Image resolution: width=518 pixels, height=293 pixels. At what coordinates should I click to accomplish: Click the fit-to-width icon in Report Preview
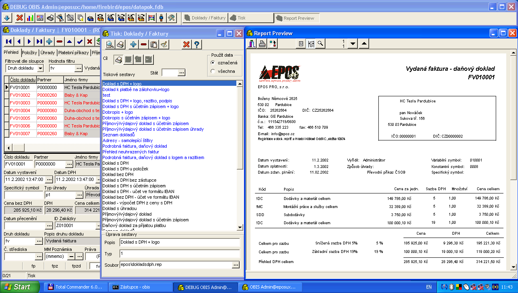pos(311,44)
